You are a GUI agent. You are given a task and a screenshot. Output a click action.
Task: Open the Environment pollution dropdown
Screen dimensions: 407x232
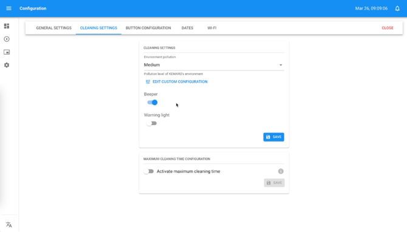point(214,65)
